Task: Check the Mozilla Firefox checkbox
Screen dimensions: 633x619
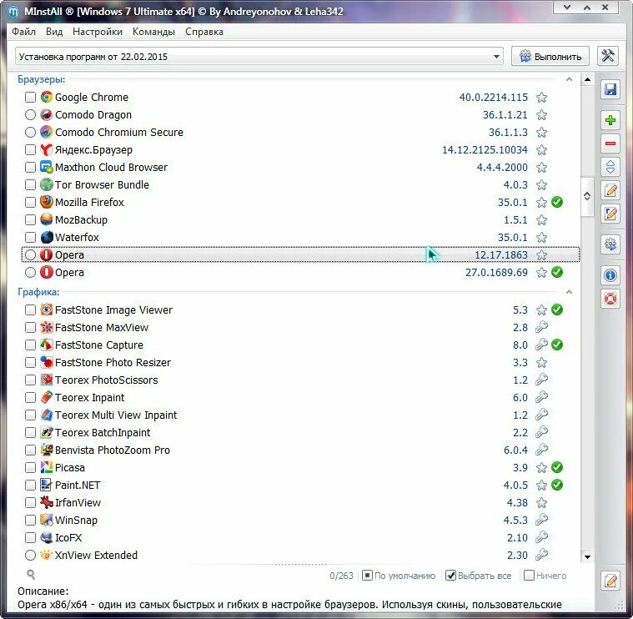Action: [30, 202]
